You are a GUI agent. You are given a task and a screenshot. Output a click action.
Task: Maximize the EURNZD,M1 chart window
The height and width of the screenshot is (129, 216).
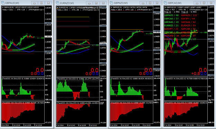click(x=96, y=3)
